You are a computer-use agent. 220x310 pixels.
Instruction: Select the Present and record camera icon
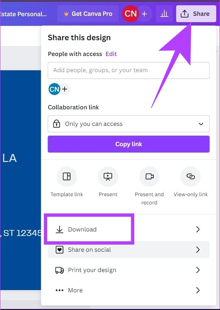(149, 177)
